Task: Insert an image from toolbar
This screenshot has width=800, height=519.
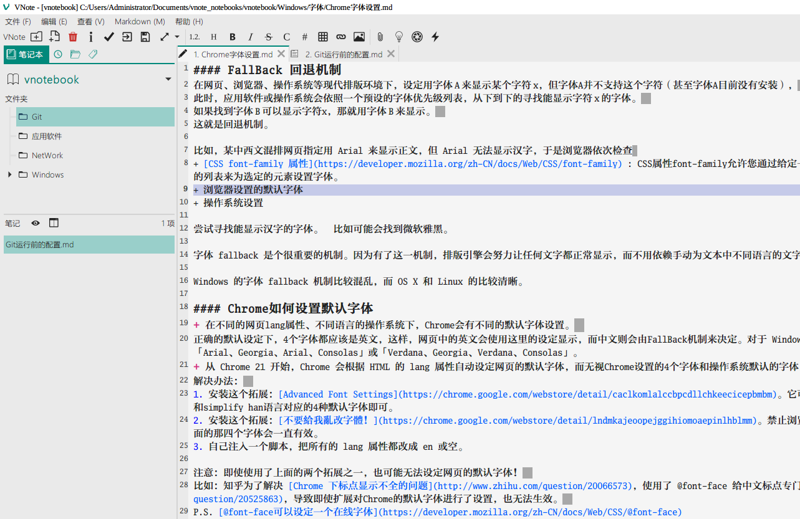Action: point(359,37)
